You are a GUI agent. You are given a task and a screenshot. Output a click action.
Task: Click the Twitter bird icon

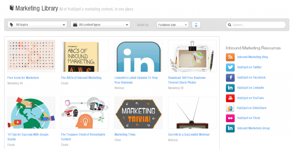coord(230,67)
